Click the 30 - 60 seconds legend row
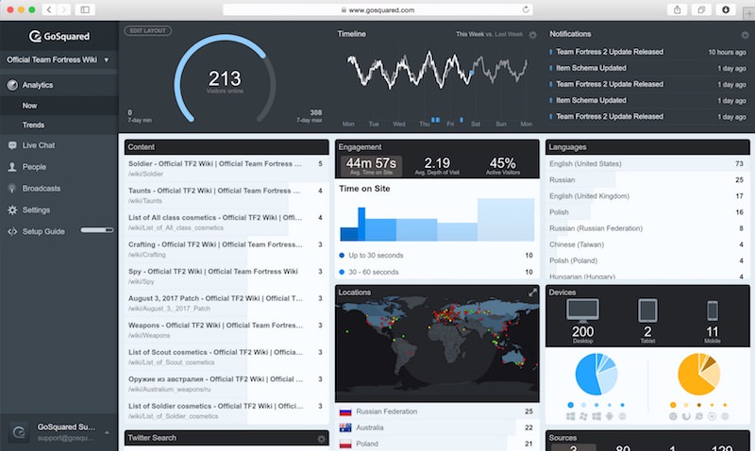The image size is (755, 451). tap(436, 272)
